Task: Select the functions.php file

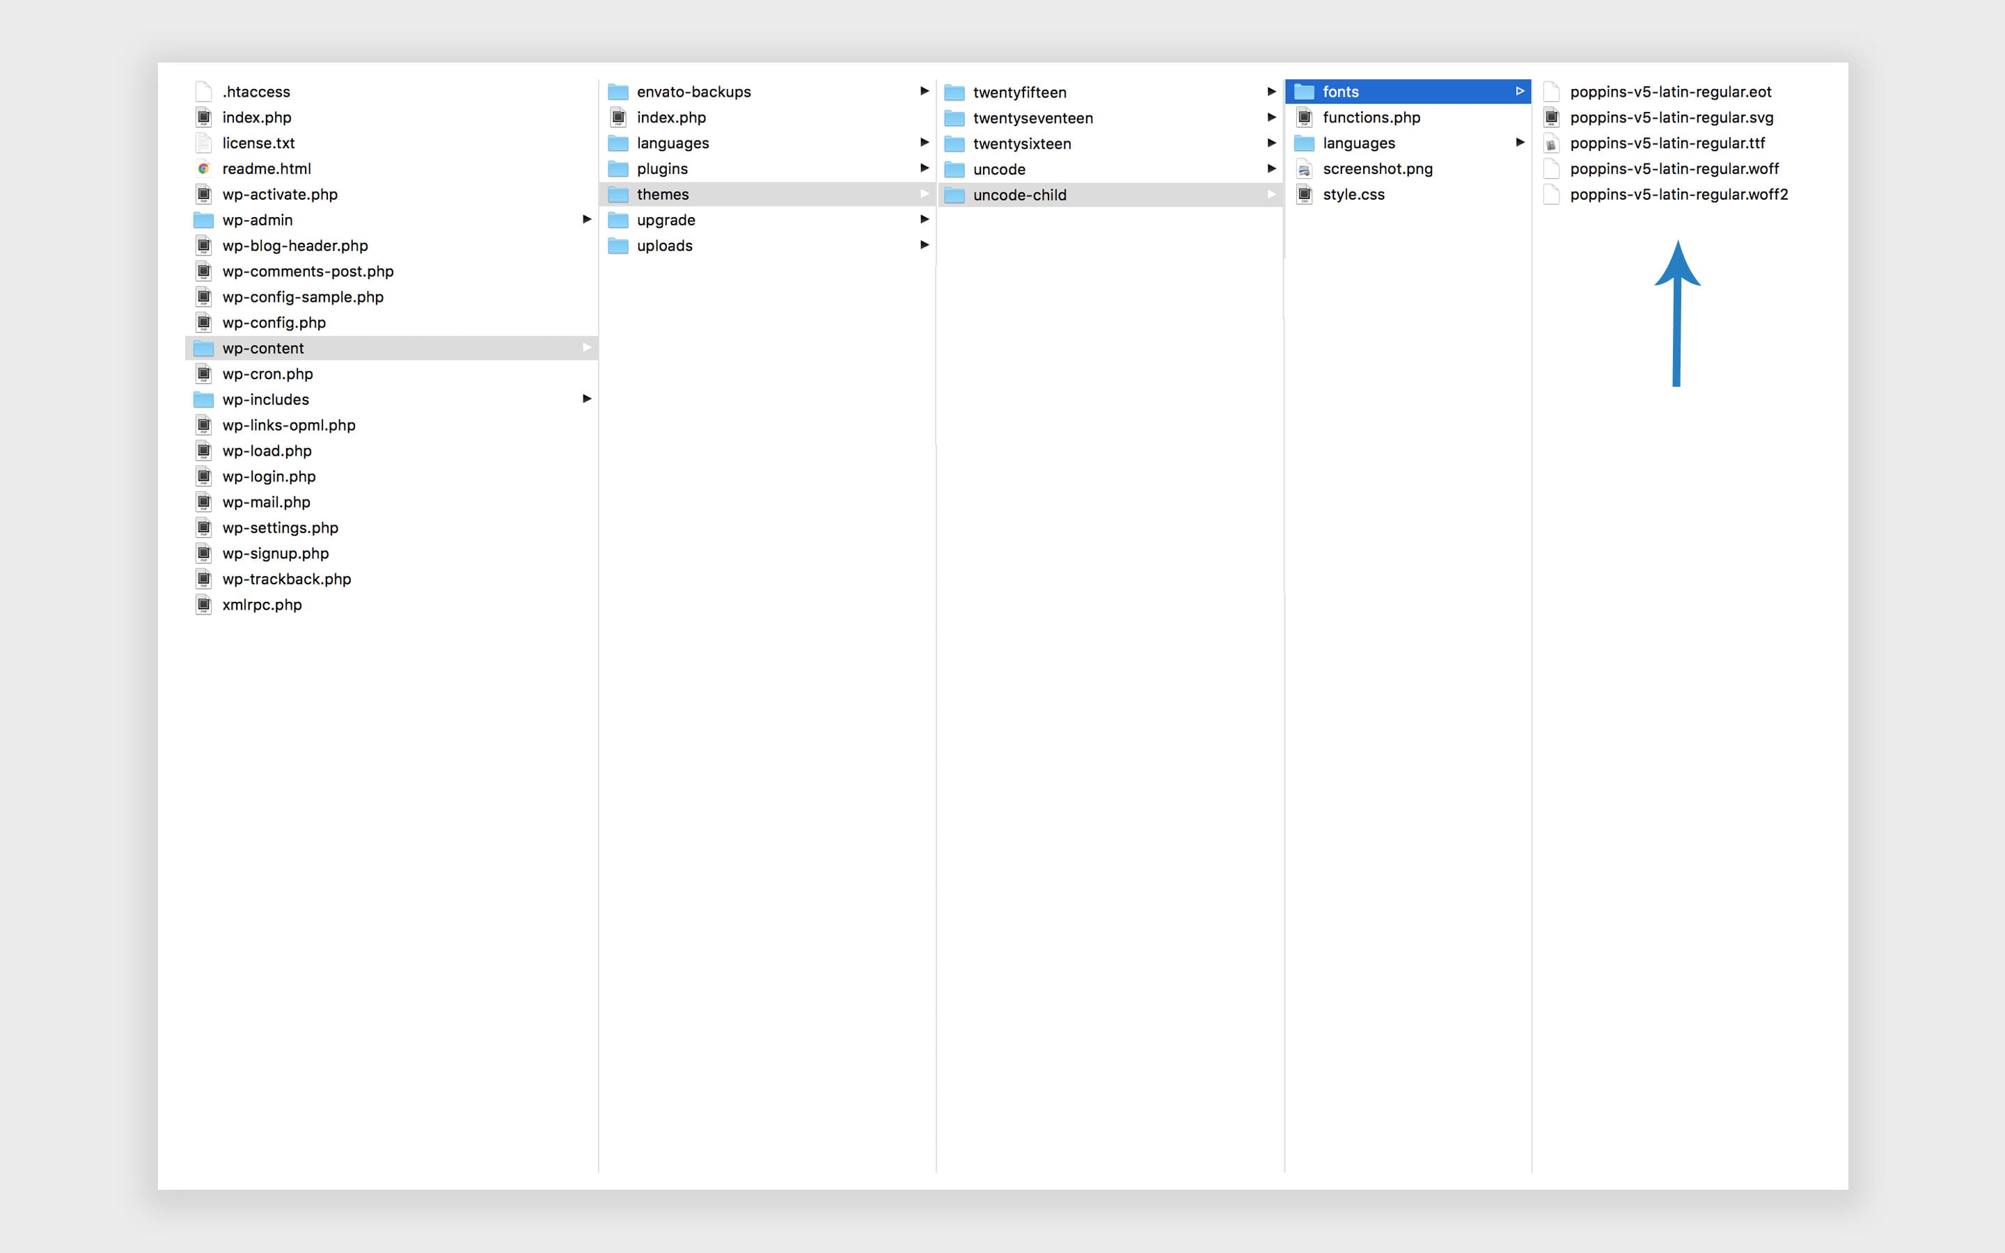Action: coord(1371,118)
